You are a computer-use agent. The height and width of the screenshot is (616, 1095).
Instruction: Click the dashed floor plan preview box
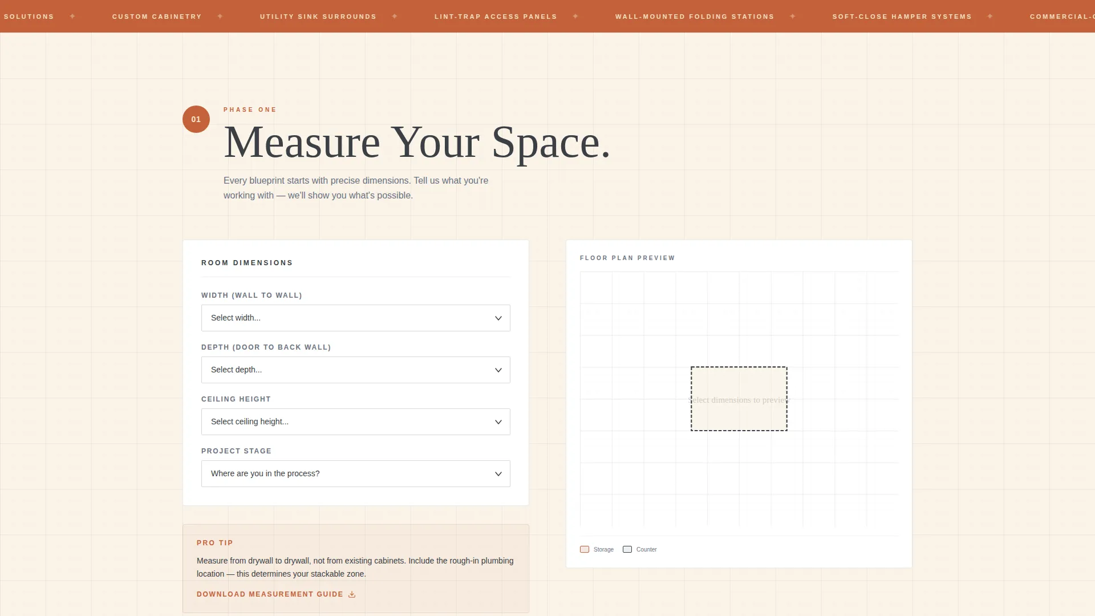[x=739, y=399]
